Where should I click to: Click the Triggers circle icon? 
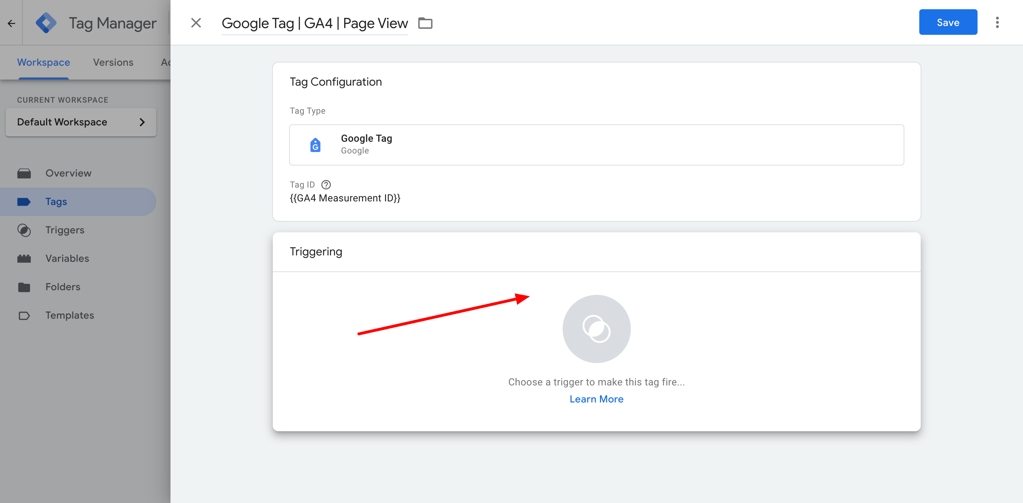(24, 230)
